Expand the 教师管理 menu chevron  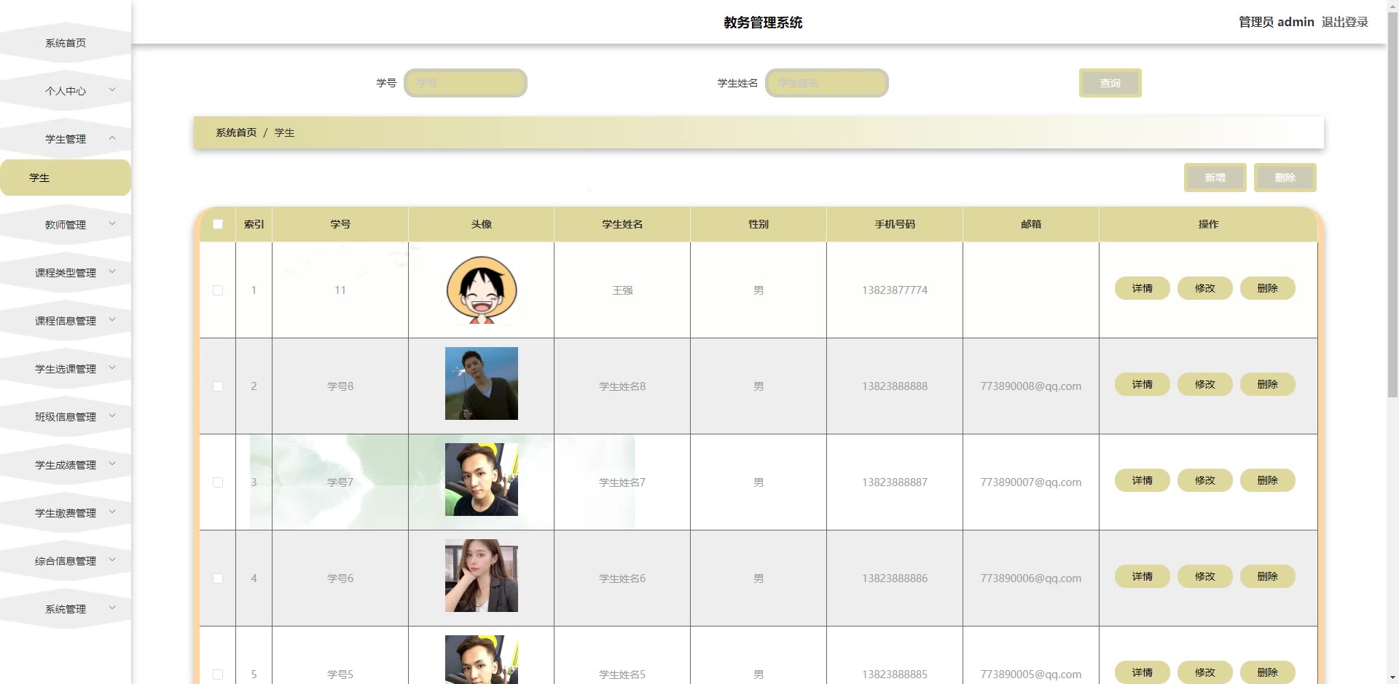pos(112,224)
